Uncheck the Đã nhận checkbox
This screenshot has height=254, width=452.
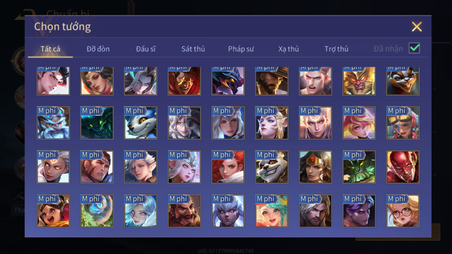414,48
